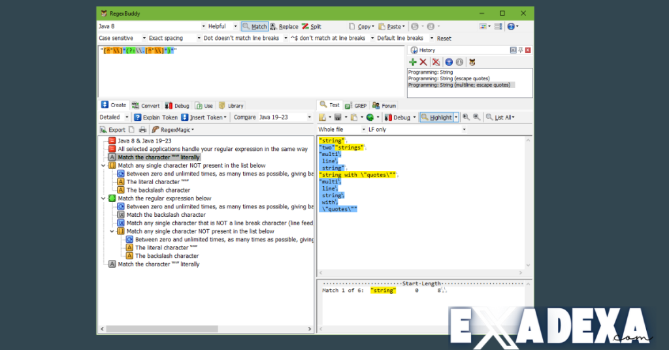Image resolution: width=669 pixels, height=350 pixels.
Task: Click the new test file icon
Action: click(323, 118)
